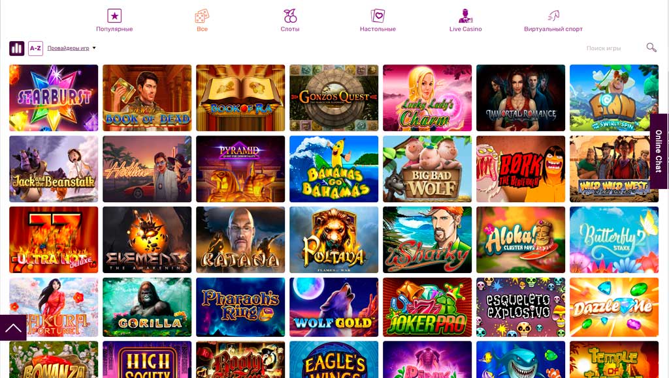Open the Live Casino dealer category
The image size is (669, 378).
click(465, 20)
